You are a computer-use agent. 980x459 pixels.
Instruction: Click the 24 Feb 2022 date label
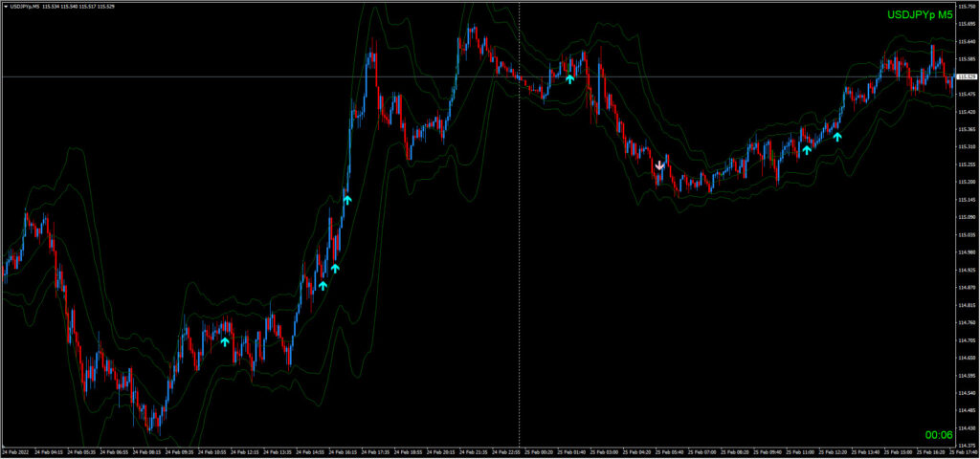(x=13, y=452)
